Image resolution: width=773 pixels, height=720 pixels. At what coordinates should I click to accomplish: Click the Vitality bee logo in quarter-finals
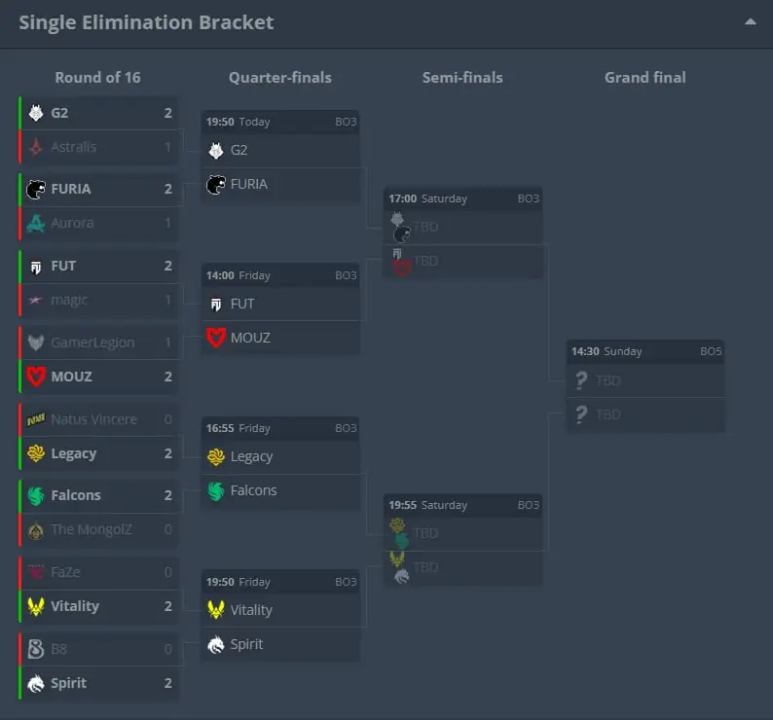tap(216, 610)
